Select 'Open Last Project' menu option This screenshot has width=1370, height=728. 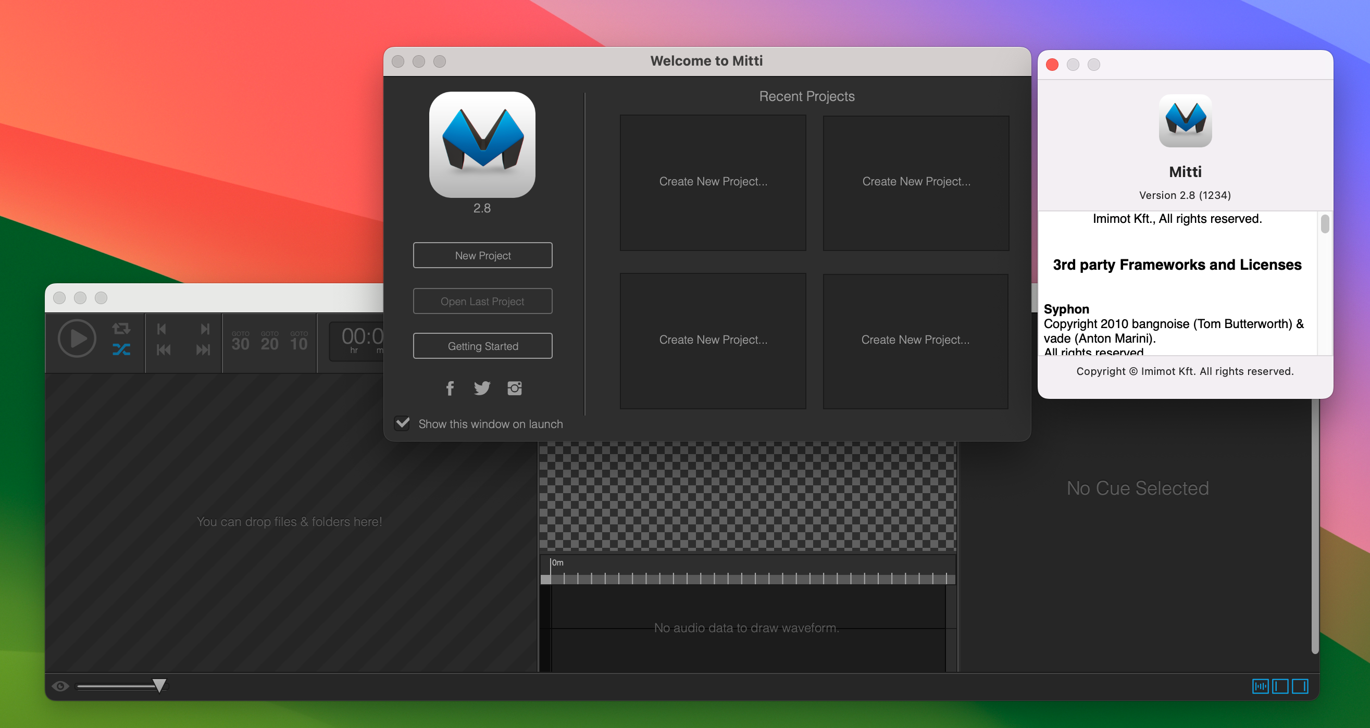482,300
